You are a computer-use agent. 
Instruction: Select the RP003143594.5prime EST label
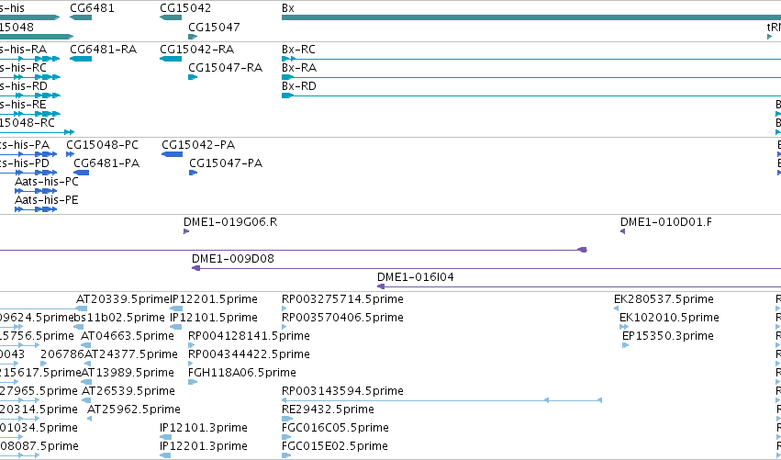pyautogui.click(x=342, y=391)
